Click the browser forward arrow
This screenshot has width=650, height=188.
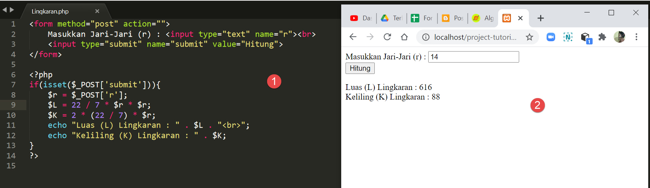pyautogui.click(x=370, y=37)
